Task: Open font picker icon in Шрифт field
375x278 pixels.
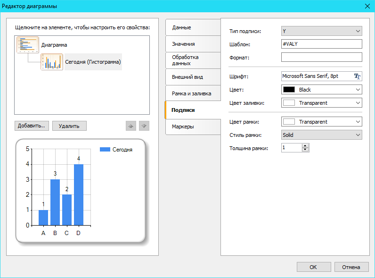Action: coord(357,76)
